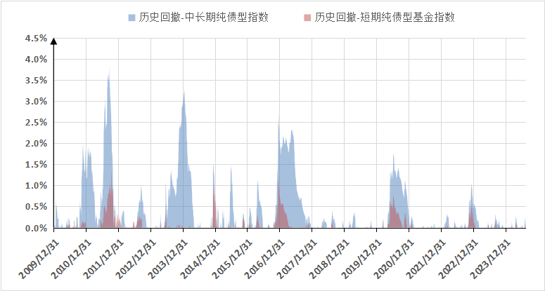
Task: Select legend label 历史回撤-中长期纯债型指数
Action: pyautogui.click(x=203, y=18)
